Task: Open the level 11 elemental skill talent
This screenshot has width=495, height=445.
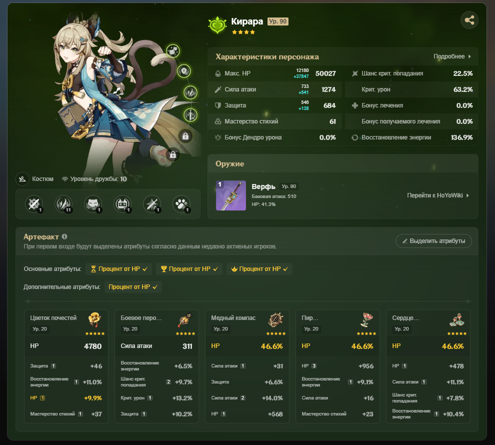Action: (x=63, y=204)
